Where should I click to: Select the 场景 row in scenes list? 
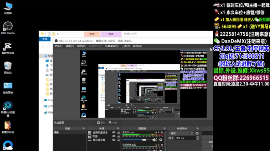click(x=70, y=132)
